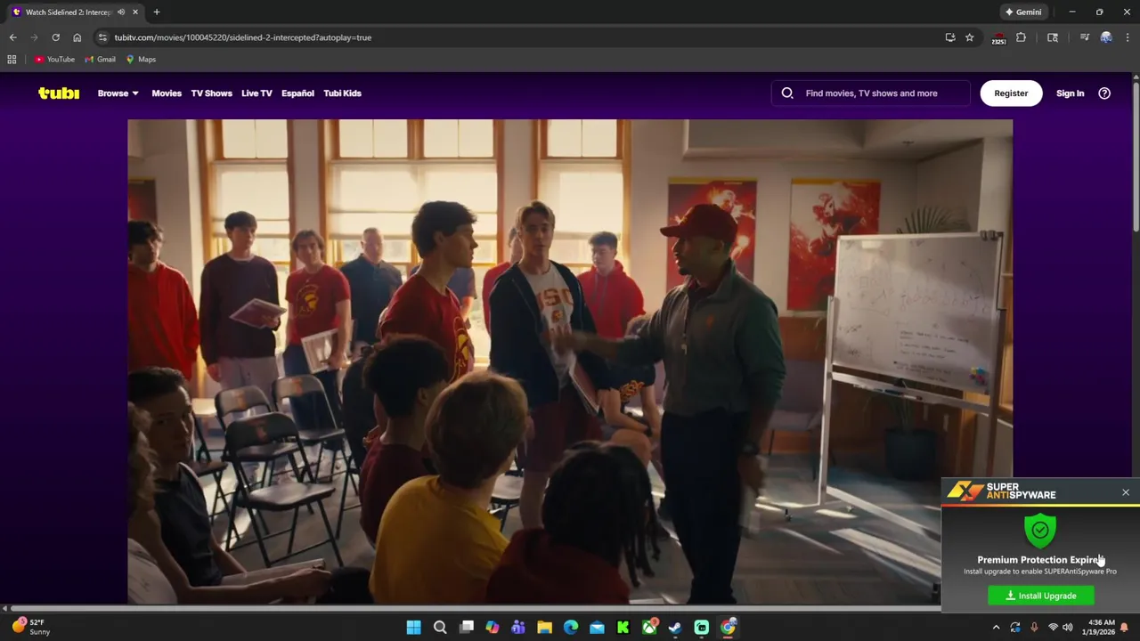
Task: Open YouTube bookmark
Action: point(54,60)
